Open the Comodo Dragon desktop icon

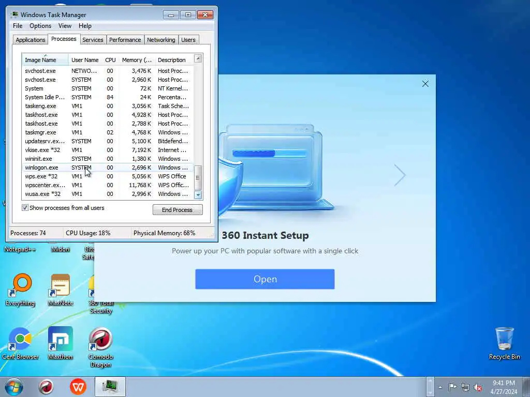tap(101, 347)
